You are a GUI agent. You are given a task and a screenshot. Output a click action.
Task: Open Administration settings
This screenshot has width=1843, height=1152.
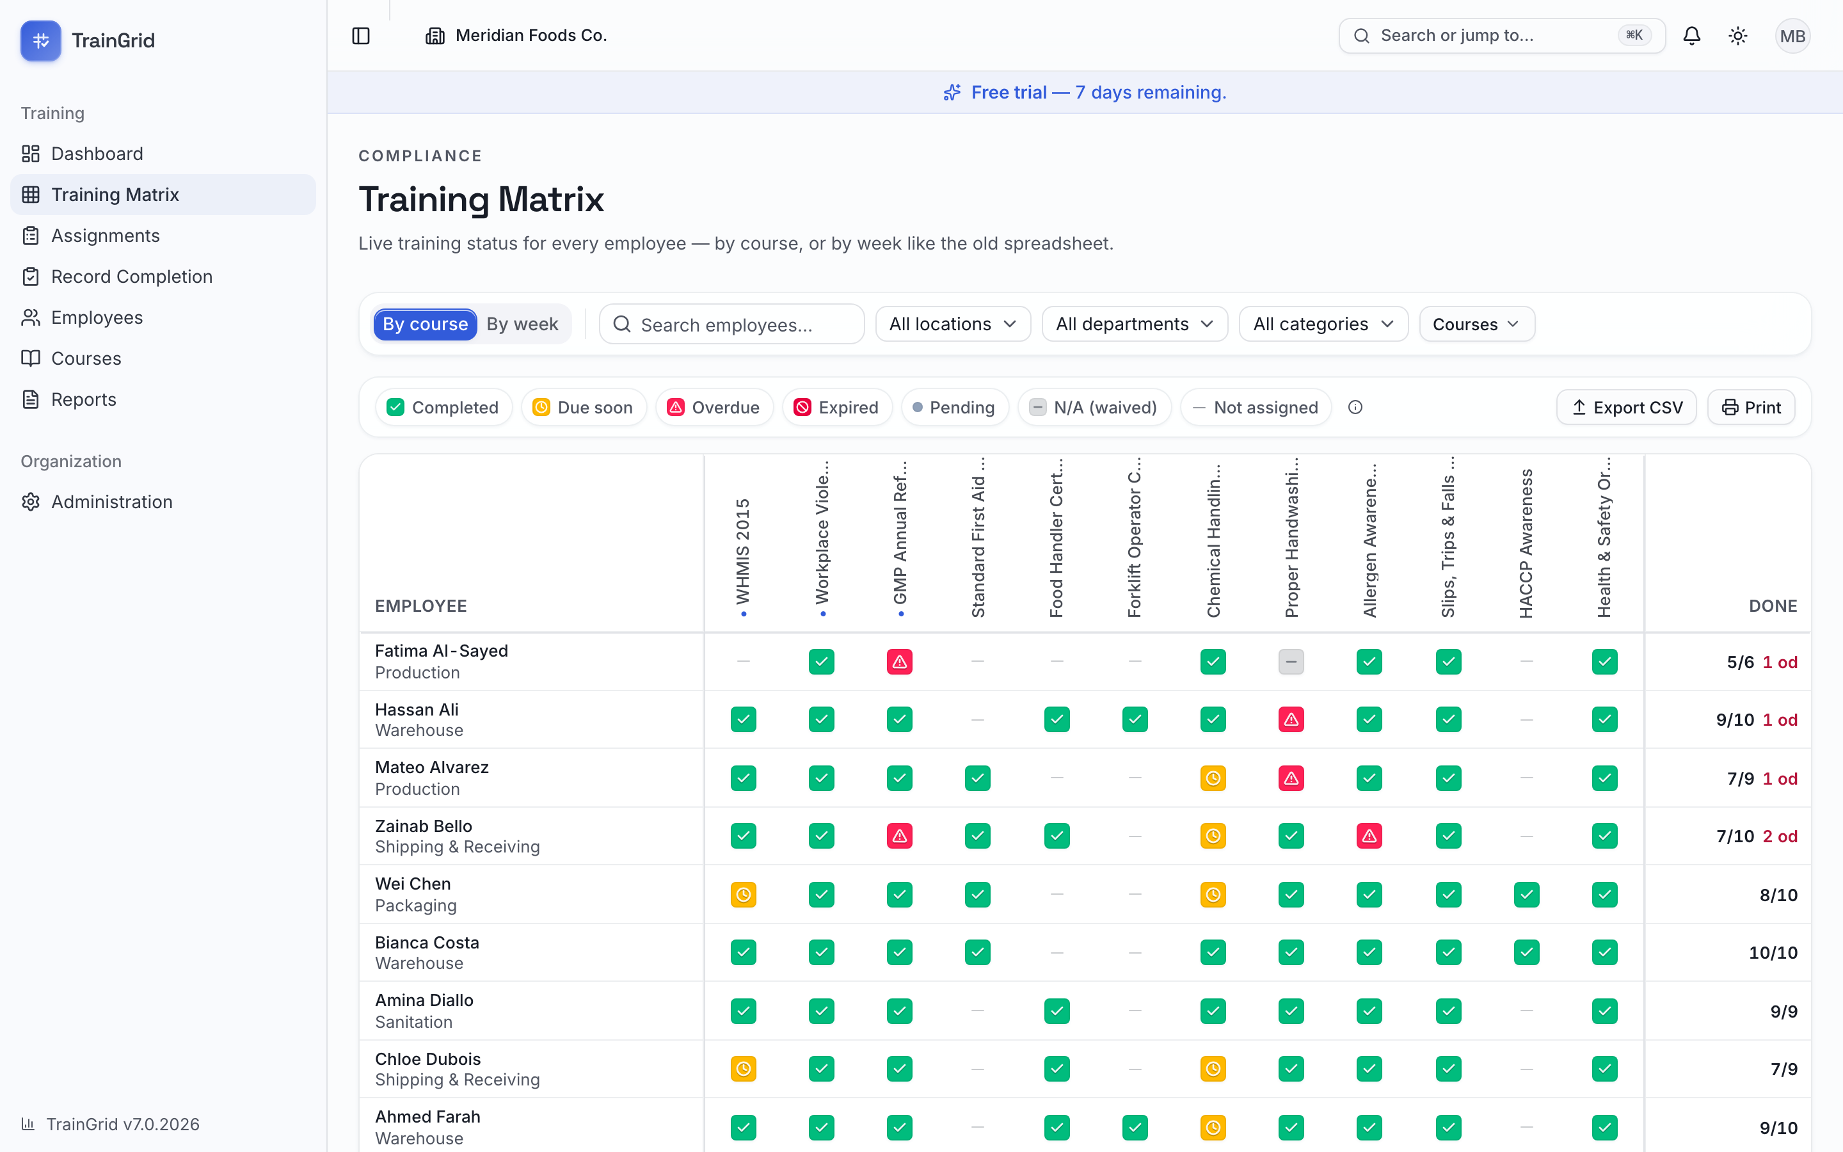point(163,502)
